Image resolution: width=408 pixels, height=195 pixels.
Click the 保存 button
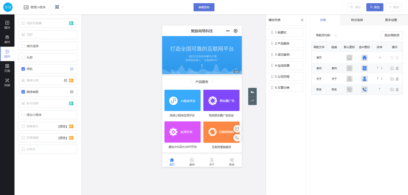point(355,7)
